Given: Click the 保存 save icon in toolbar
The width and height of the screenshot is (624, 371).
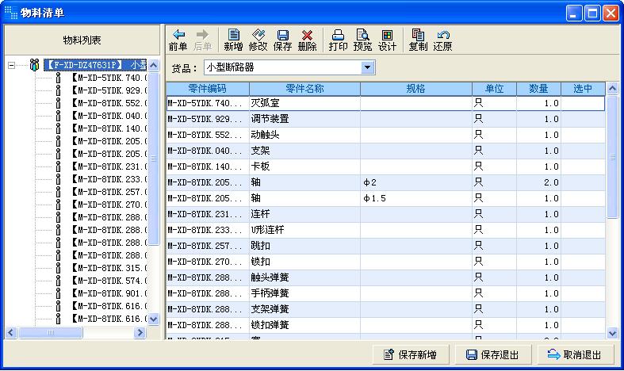Looking at the screenshot, I should [x=282, y=36].
